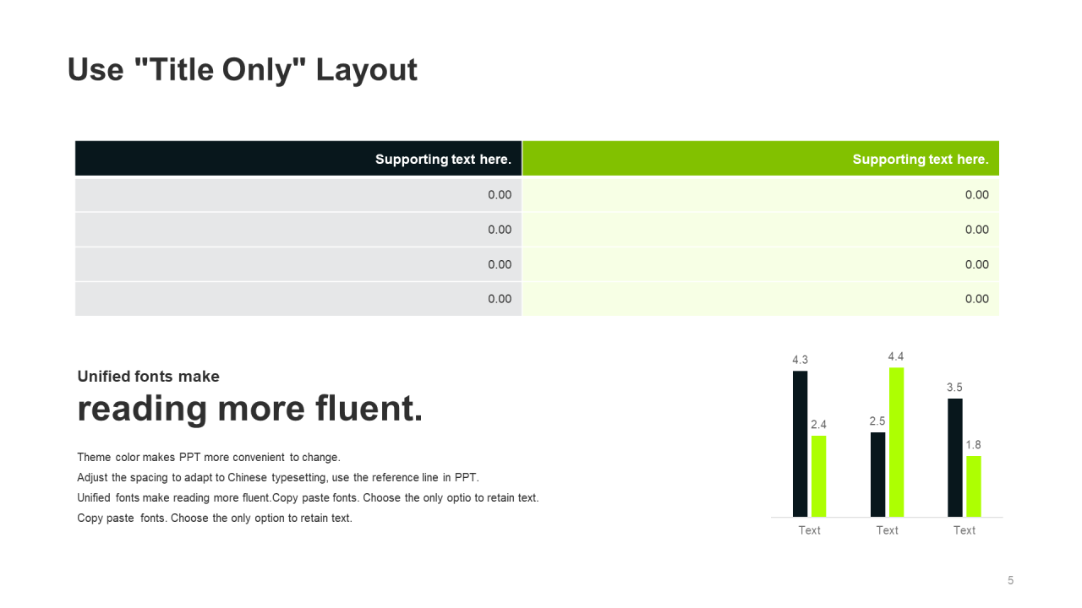Click the black table header cell
Image resolution: width=1082 pixels, height=608 pixels.
coord(298,159)
